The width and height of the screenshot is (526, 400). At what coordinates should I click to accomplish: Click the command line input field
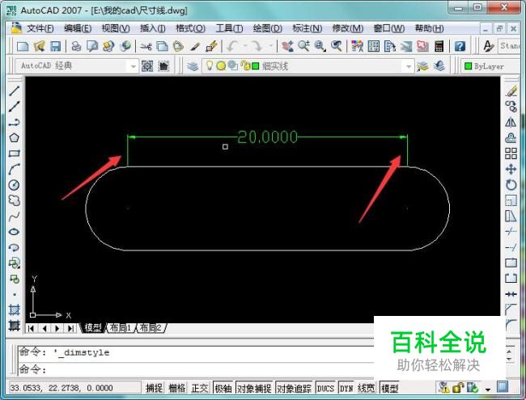197,369
